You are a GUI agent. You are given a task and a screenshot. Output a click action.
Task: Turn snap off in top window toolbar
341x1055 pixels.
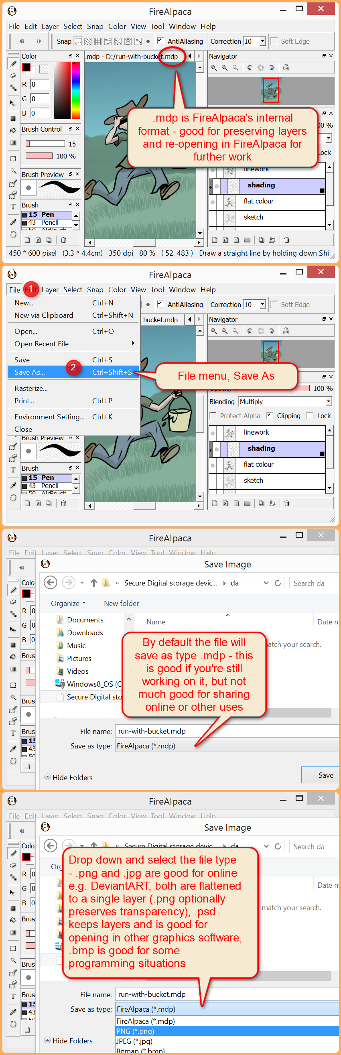click(78, 41)
